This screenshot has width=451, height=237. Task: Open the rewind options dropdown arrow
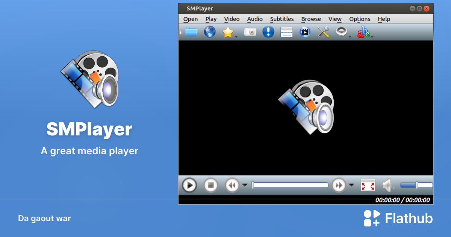245,185
